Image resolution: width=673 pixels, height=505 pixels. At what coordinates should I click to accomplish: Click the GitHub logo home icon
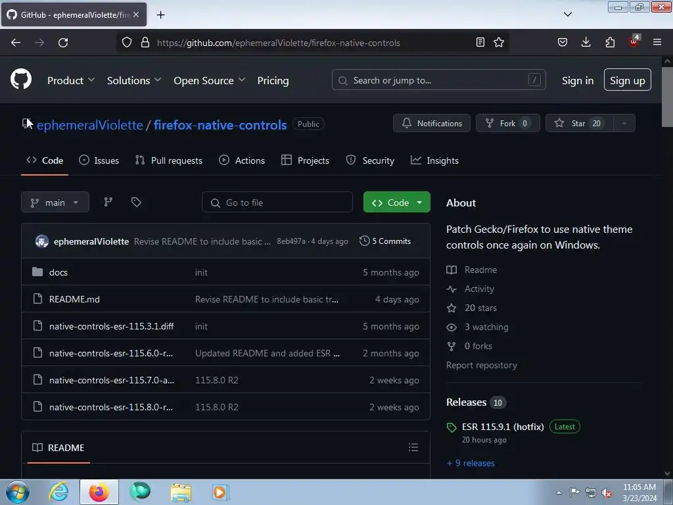pos(21,80)
